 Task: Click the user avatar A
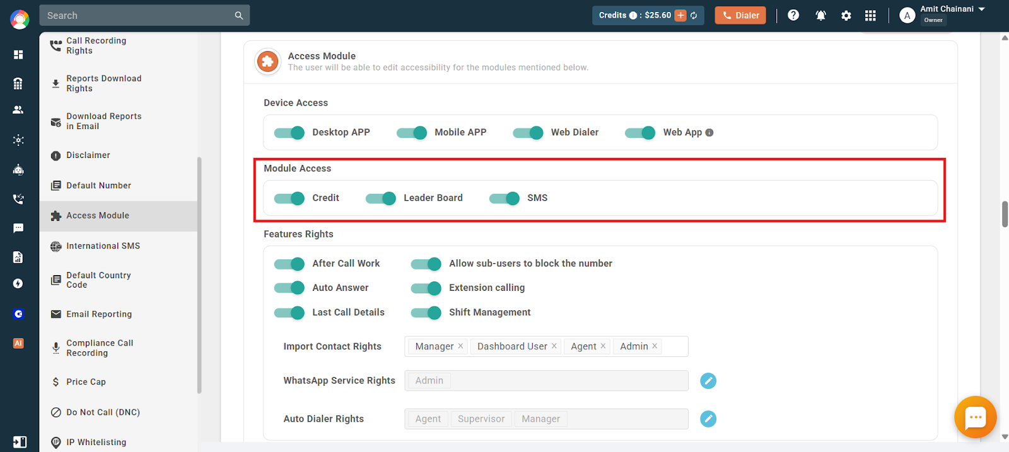click(x=907, y=16)
